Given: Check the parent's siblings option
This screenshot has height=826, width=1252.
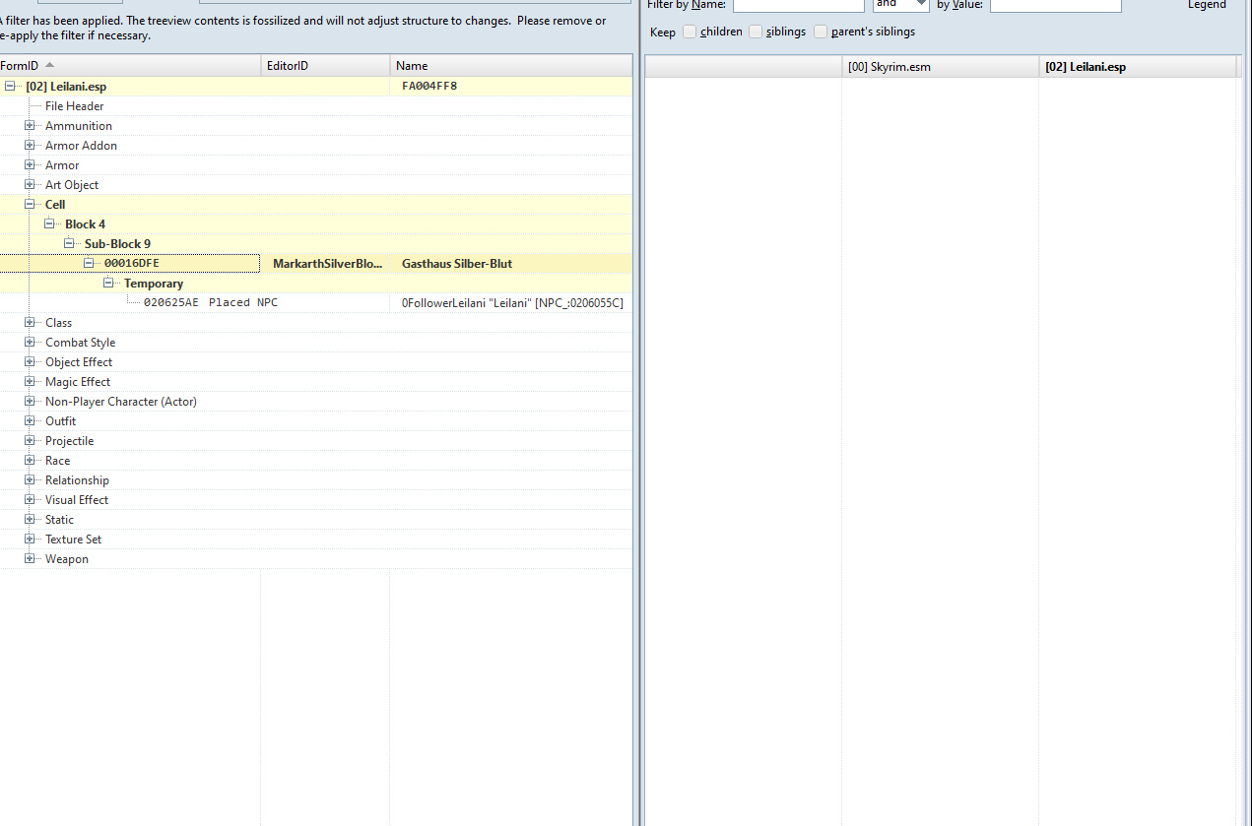Looking at the screenshot, I should click(821, 32).
